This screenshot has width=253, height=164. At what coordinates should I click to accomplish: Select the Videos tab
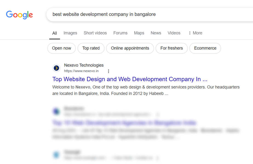(174, 33)
